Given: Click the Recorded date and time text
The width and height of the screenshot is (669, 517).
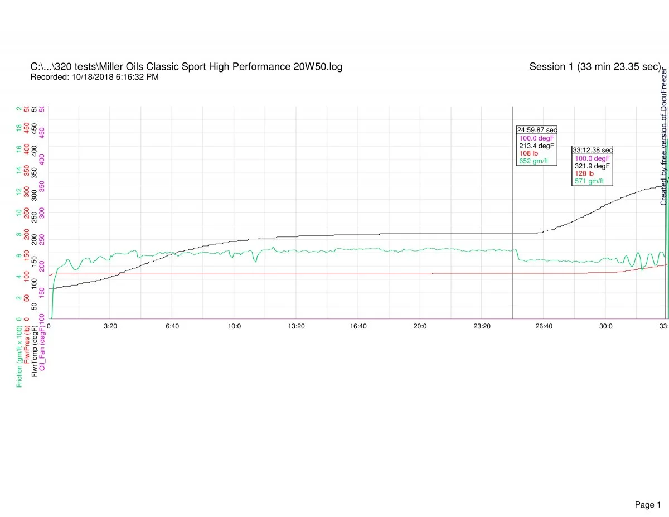Looking at the screenshot, I should click(x=94, y=77).
